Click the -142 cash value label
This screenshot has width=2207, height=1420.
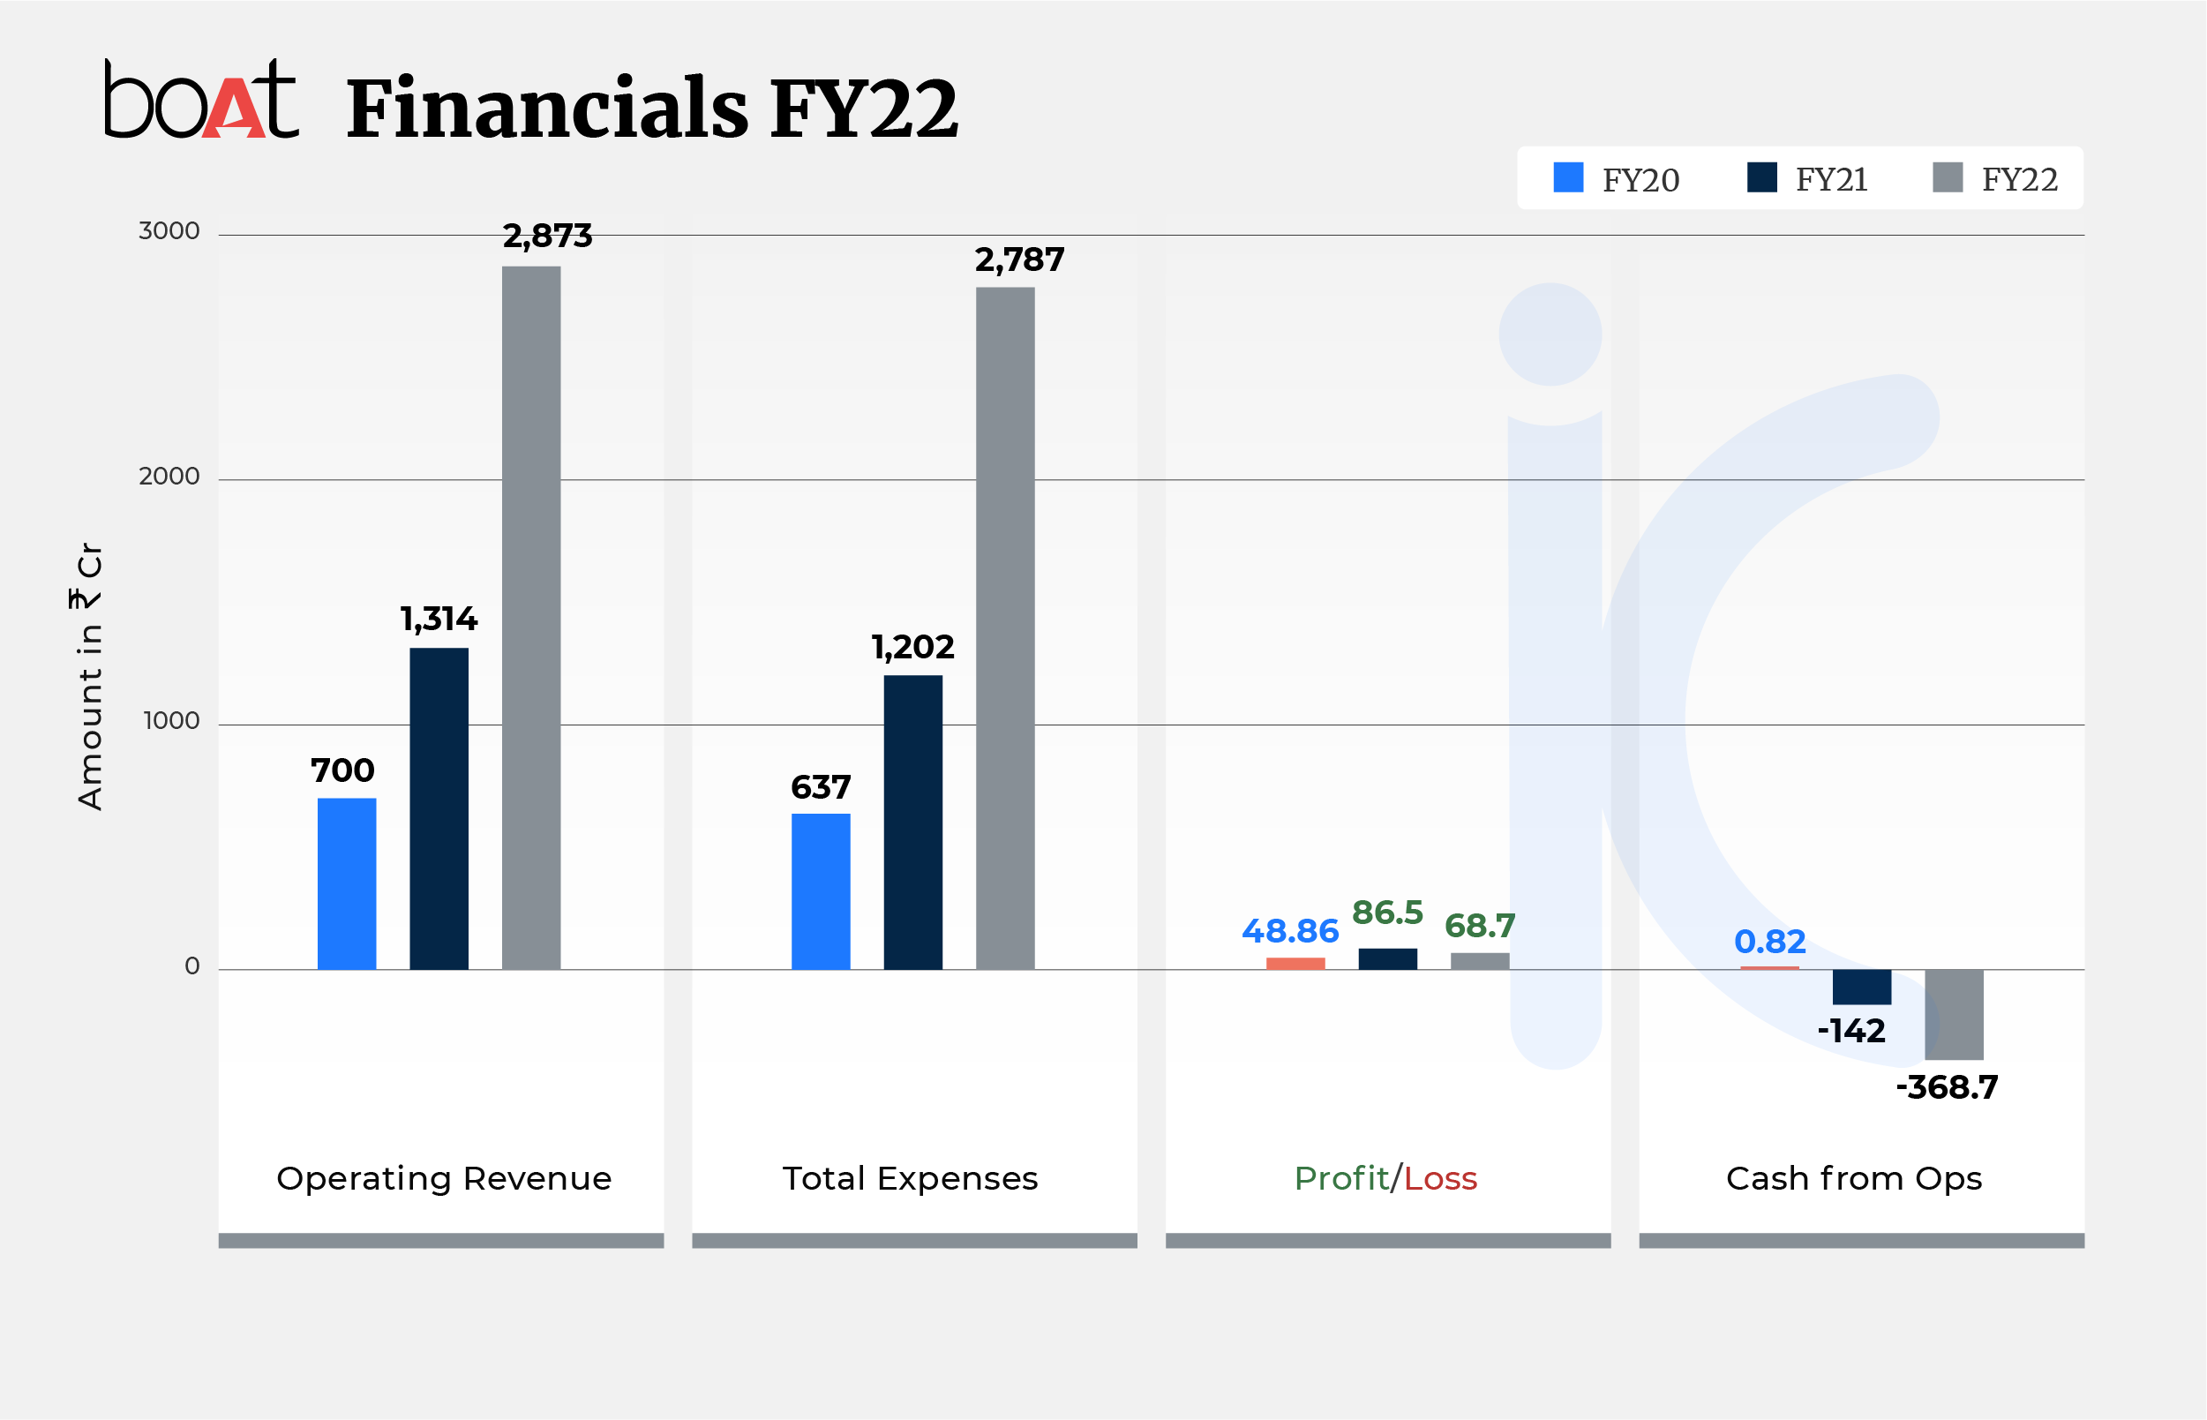(x=1851, y=1031)
